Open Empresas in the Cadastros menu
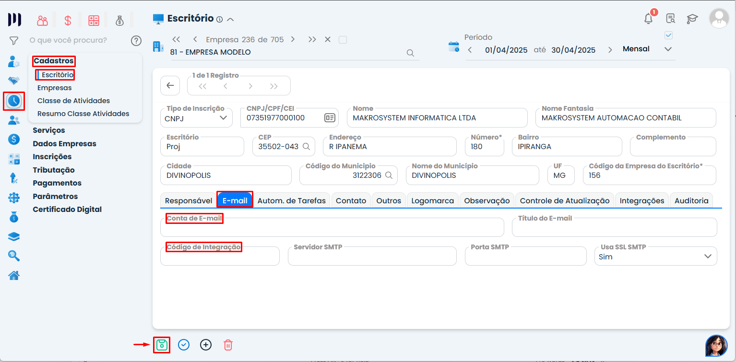736x362 pixels. click(x=54, y=88)
